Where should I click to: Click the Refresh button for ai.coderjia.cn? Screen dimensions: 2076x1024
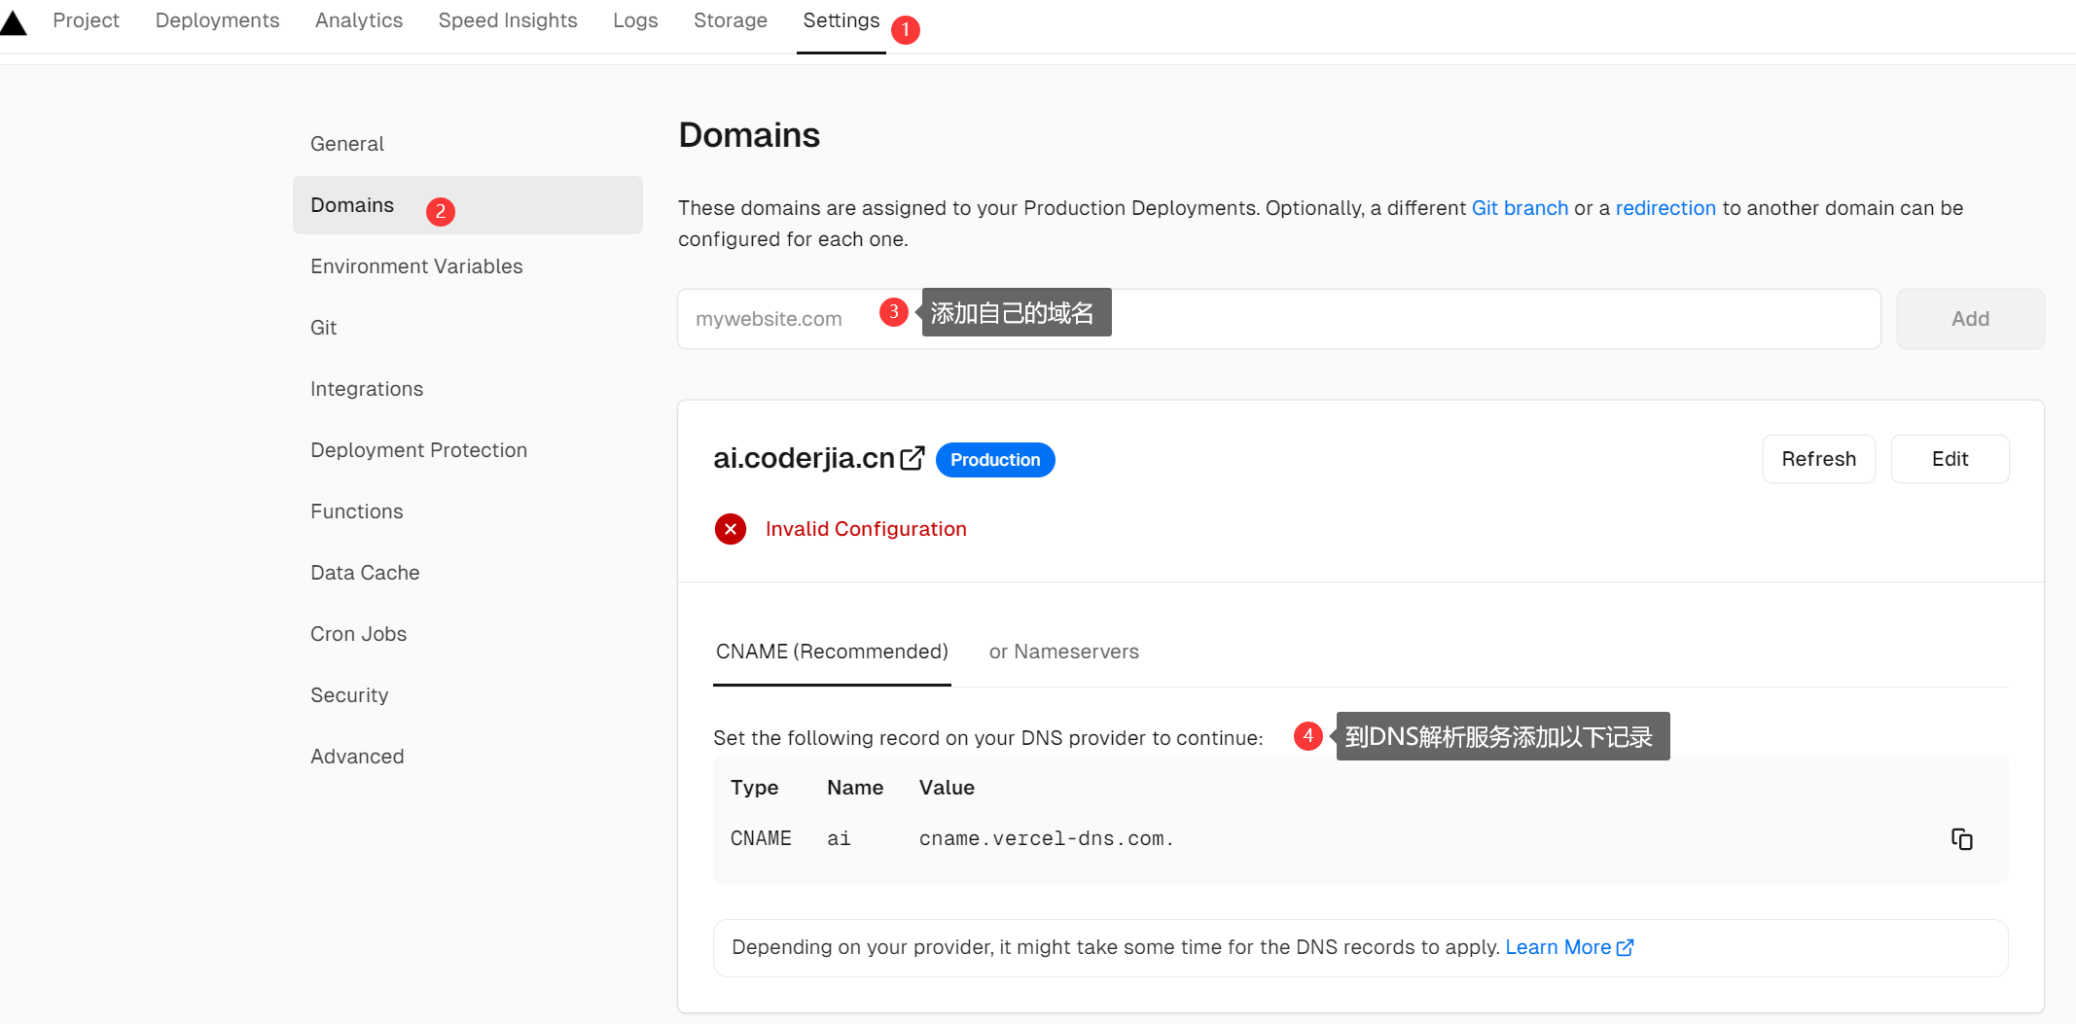click(1818, 459)
